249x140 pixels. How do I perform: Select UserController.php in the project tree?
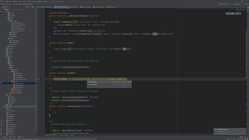[x=17, y=31]
